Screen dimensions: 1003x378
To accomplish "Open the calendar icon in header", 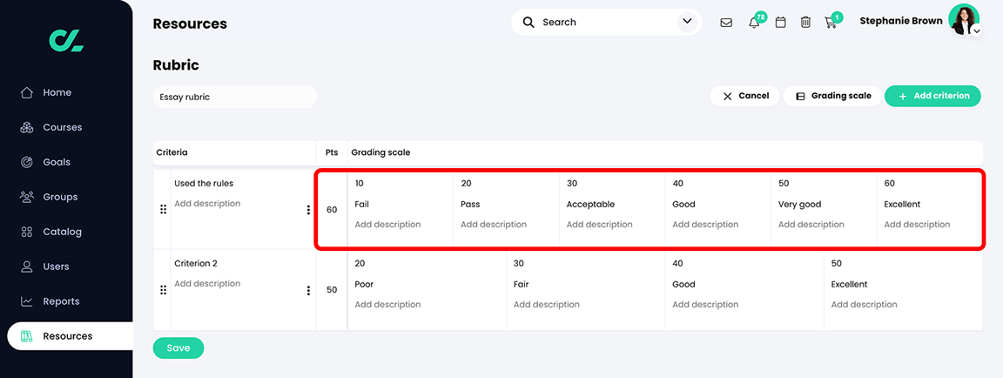I will click(x=781, y=23).
